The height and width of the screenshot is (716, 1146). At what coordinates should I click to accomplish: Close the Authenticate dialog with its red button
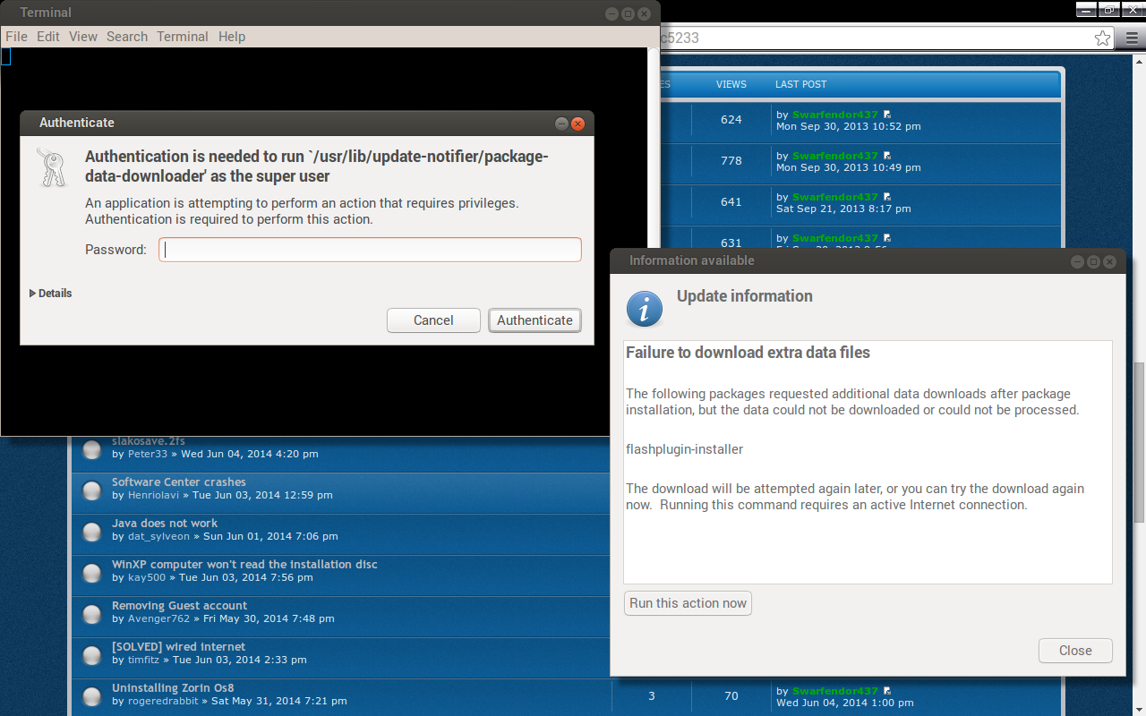[x=578, y=124]
